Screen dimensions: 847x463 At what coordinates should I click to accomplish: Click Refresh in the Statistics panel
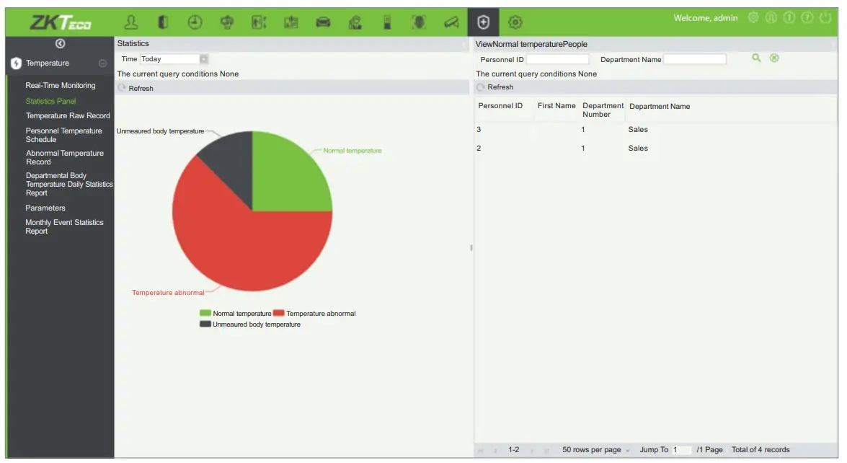141,88
